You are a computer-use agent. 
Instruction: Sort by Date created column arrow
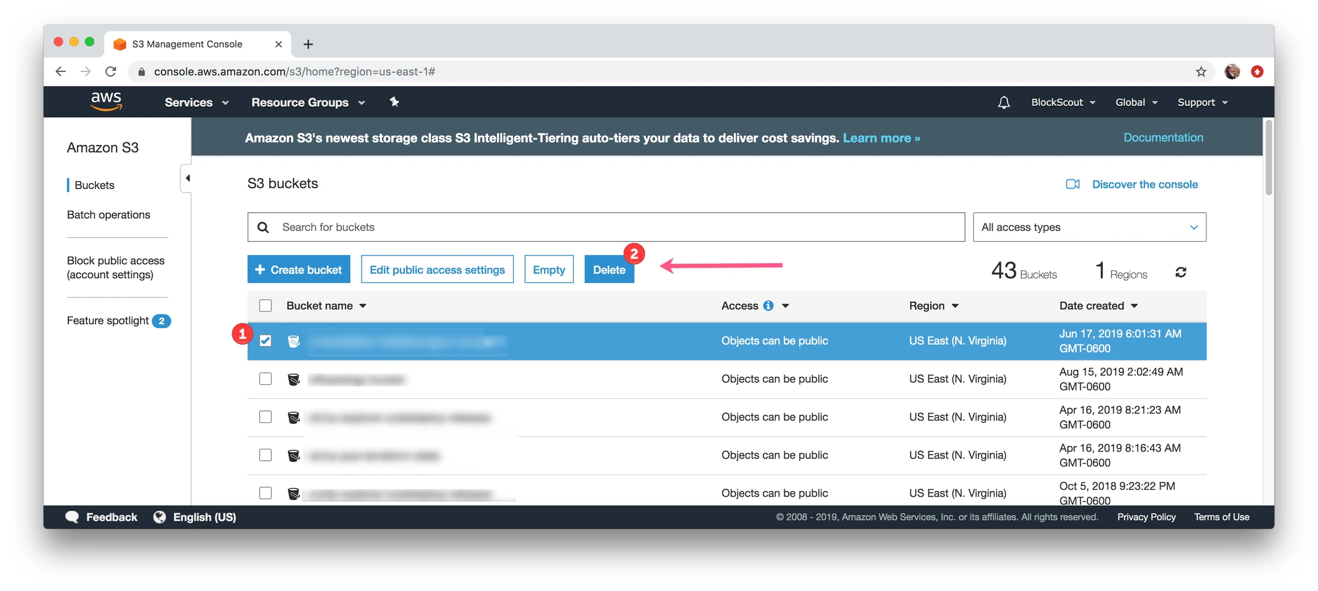(x=1134, y=306)
